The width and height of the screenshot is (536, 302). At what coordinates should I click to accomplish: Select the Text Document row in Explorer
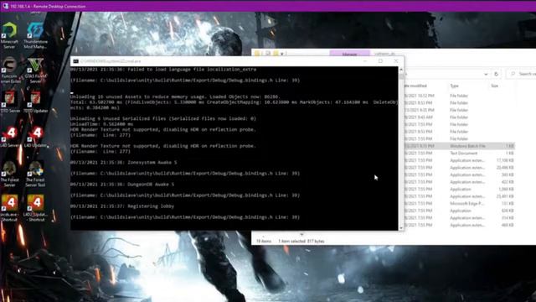pyautogui.click(x=460, y=153)
